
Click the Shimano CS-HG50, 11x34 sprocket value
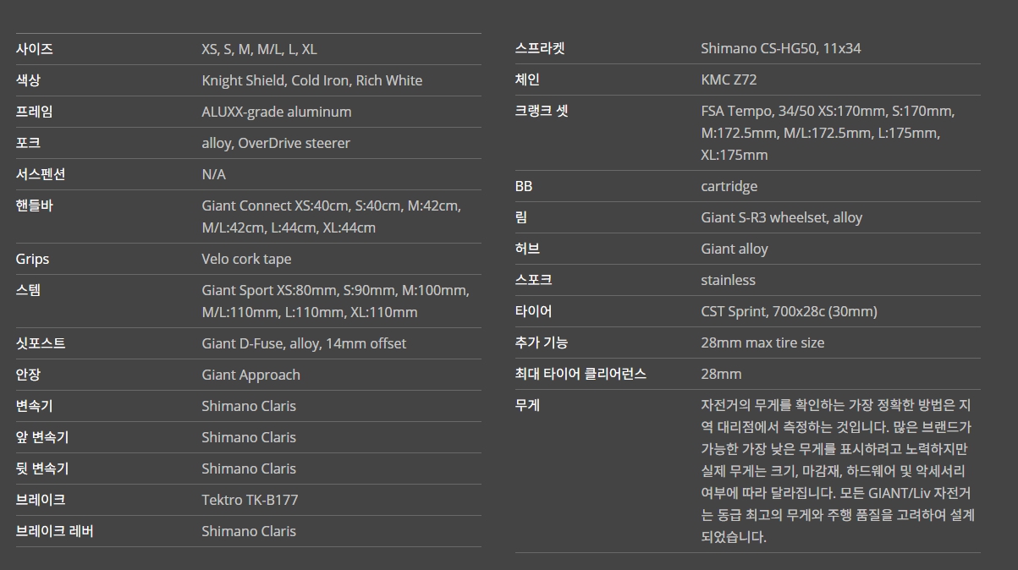[780, 48]
